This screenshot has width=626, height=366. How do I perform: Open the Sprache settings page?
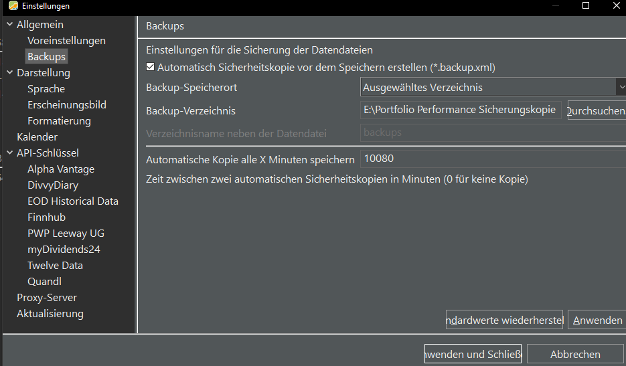tap(46, 89)
